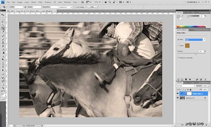Viewport: 211px width, 127px height.
Task: Click the Rotate View tool in top bar
Action: pyautogui.click(x=114, y=2)
